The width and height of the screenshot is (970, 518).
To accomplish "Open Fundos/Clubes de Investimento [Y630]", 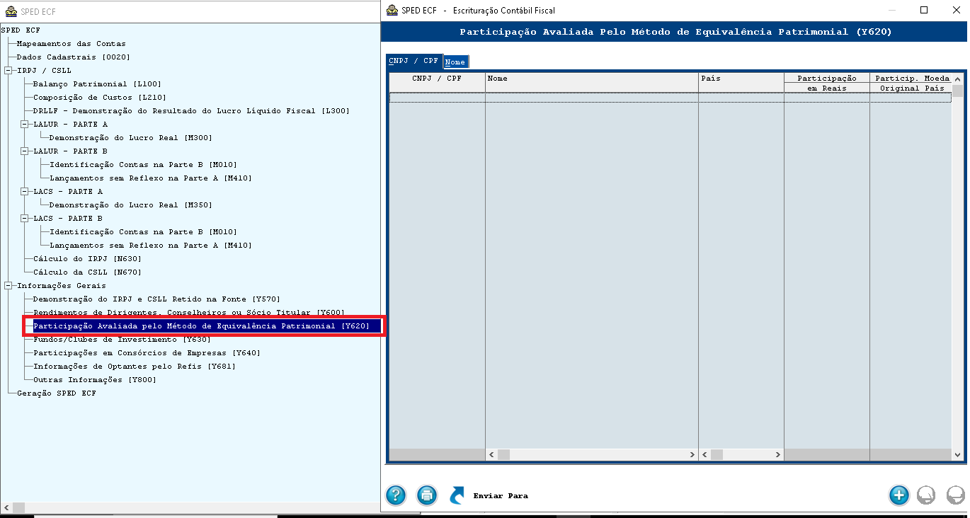I will pos(122,340).
